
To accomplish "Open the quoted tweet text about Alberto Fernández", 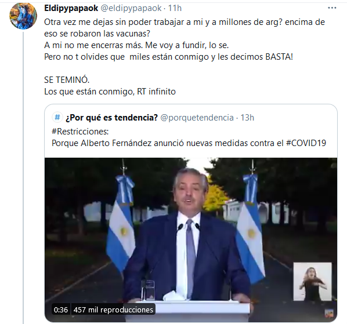I will (189, 143).
